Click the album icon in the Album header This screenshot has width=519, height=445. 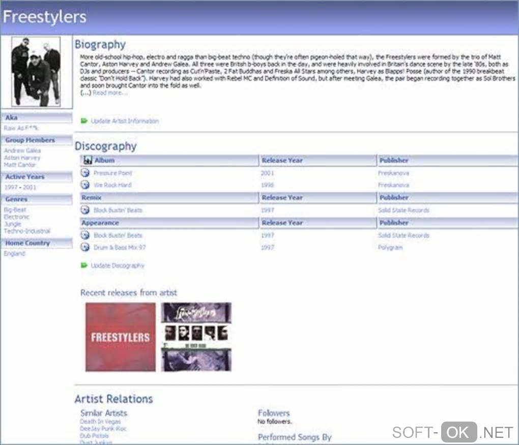88,160
